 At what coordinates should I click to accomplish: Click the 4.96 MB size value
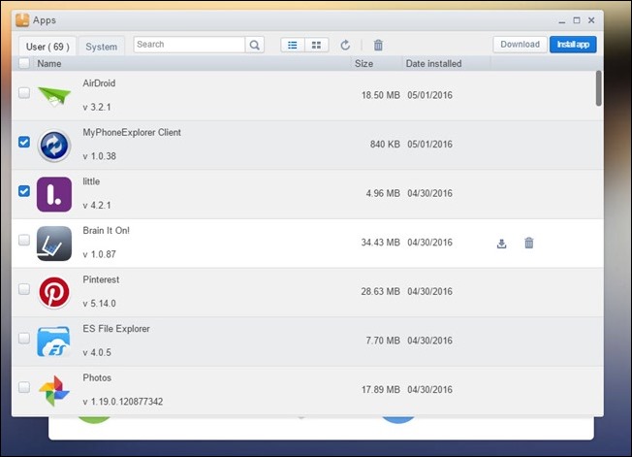(x=383, y=193)
